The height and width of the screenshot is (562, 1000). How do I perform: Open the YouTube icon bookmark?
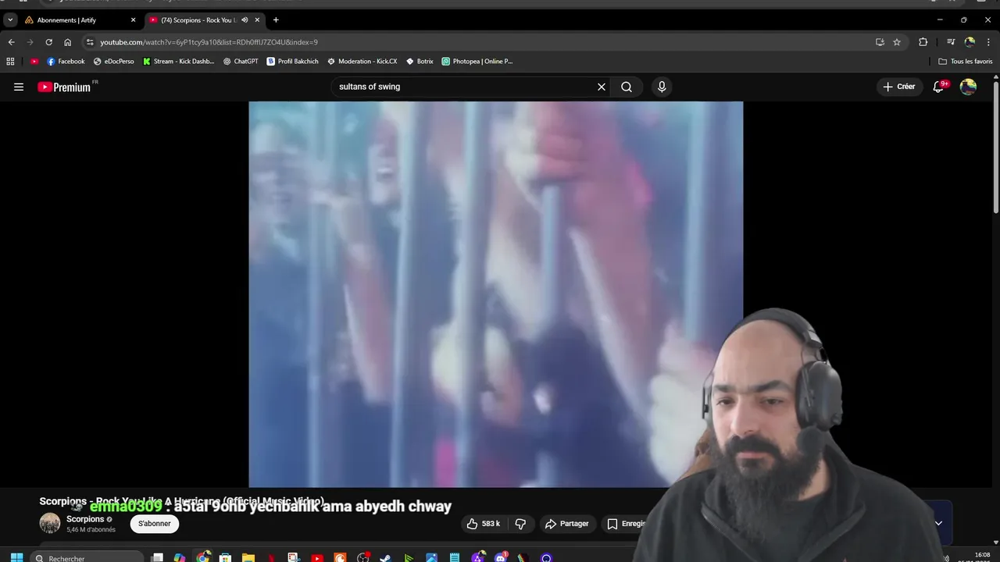pos(34,61)
